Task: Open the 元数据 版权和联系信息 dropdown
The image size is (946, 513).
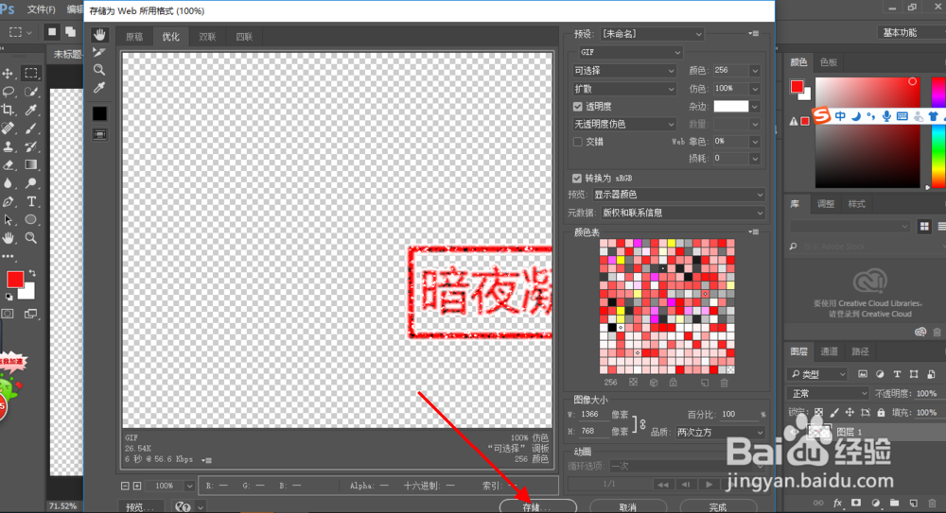Action: coord(683,213)
